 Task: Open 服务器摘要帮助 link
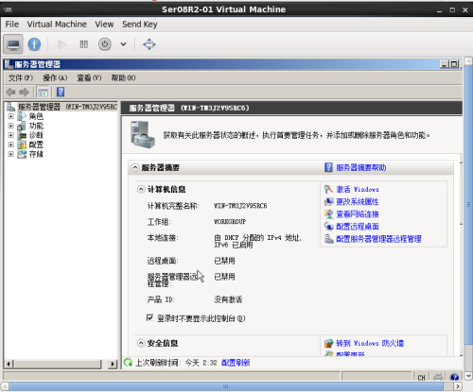pyautogui.click(x=361, y=167)
